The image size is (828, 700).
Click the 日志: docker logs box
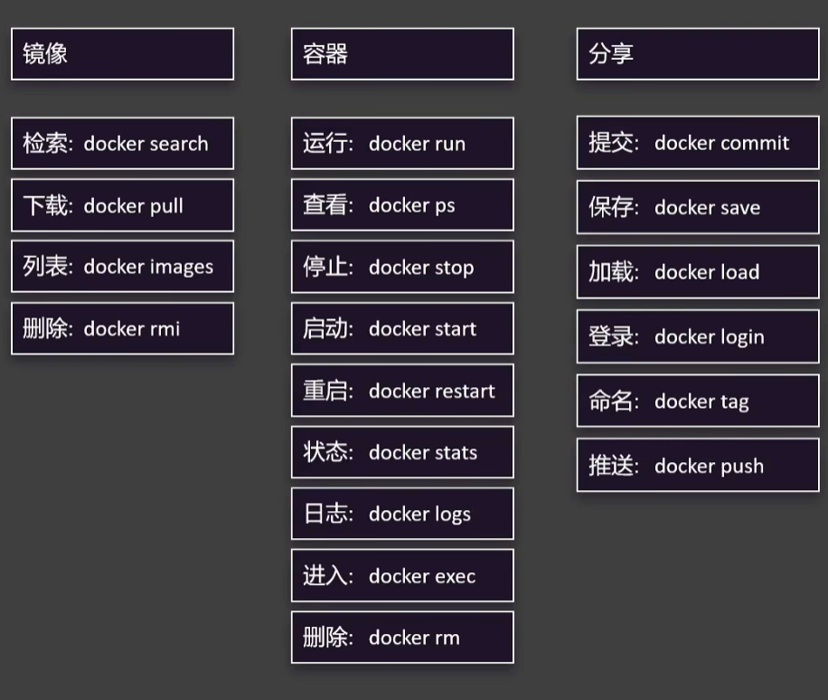(x=402, y=514)
